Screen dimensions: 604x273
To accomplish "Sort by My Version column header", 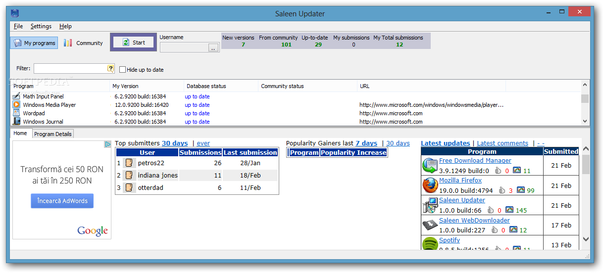I will [147, 86].
